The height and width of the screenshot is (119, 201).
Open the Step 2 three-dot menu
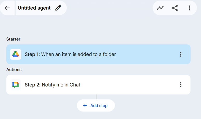181,85
